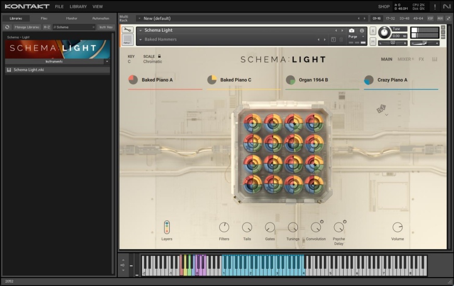Open the Multi Rack preset dropdown
This screenshot has height=286, width=454.
coord(140,18)
